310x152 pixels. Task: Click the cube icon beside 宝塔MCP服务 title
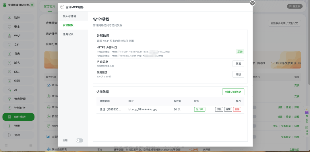click(62, 7)
